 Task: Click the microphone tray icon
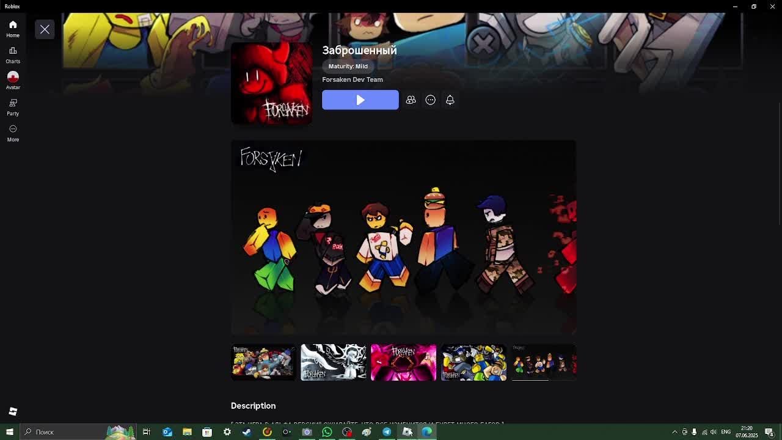point(694,432)
